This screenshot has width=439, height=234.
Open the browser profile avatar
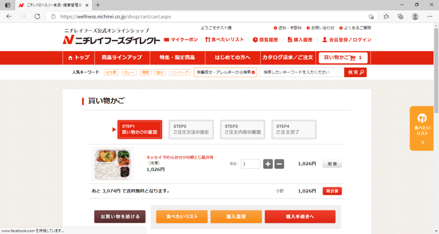415,17
